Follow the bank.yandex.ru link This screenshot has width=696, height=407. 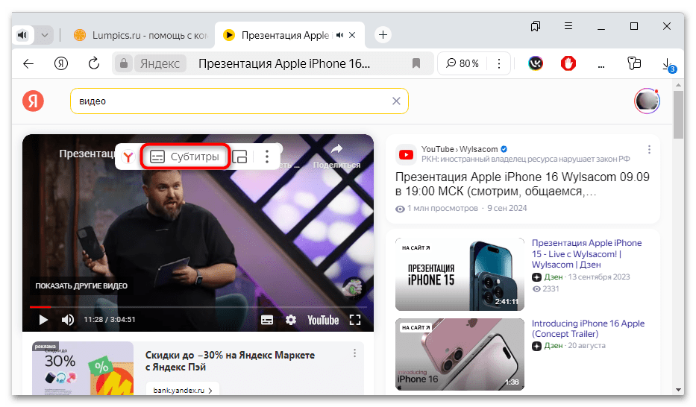click(x=183, y=390)
